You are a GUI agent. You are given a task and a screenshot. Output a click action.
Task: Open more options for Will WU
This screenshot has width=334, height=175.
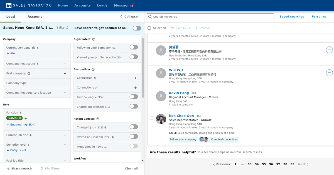pyautogui.click(x=329, y=73)
